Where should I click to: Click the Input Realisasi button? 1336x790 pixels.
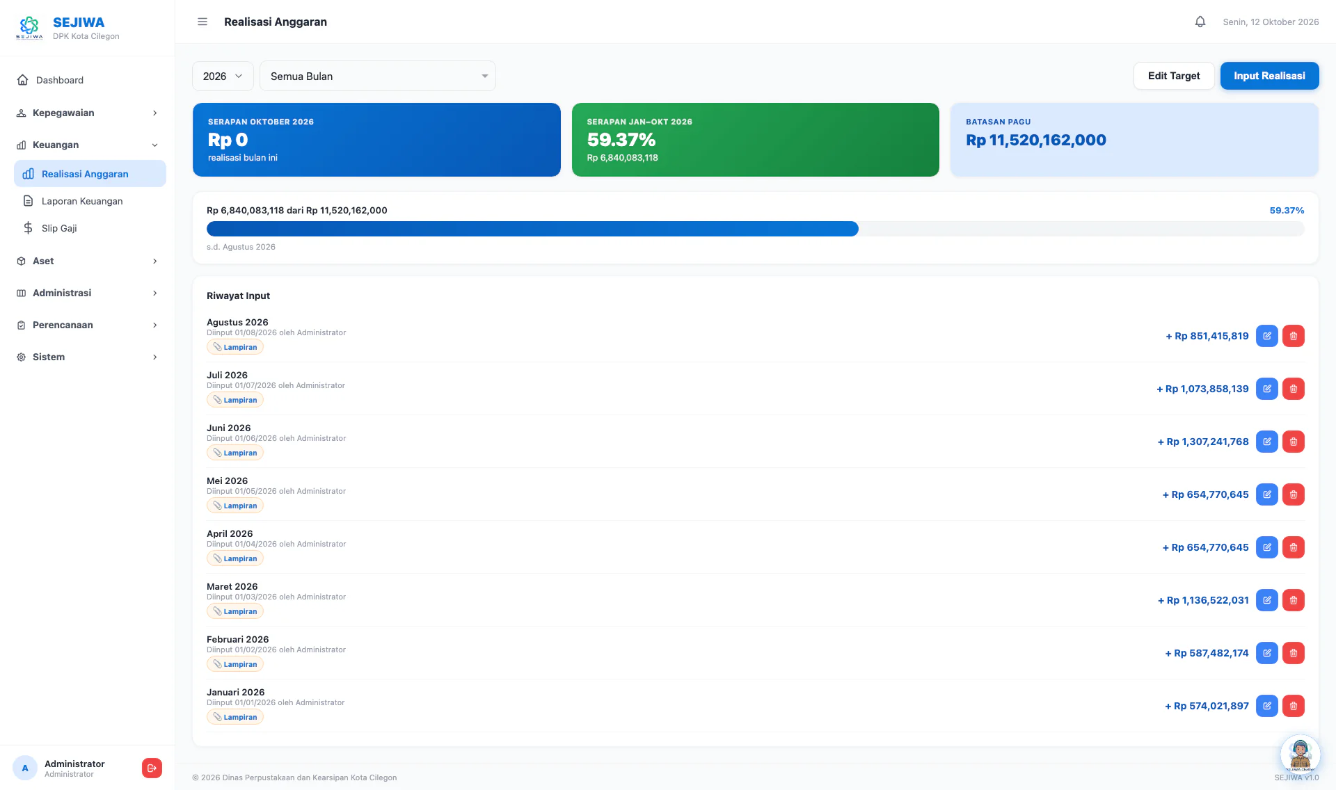1269,76
